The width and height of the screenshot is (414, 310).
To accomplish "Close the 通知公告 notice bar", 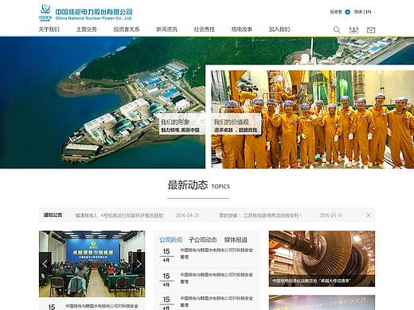I will pos(369,215).
